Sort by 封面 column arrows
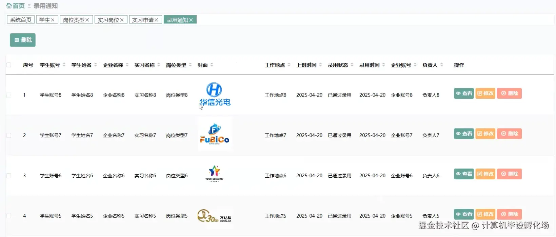The height and width of the screenshot is (237, 556). coord(212,65)
